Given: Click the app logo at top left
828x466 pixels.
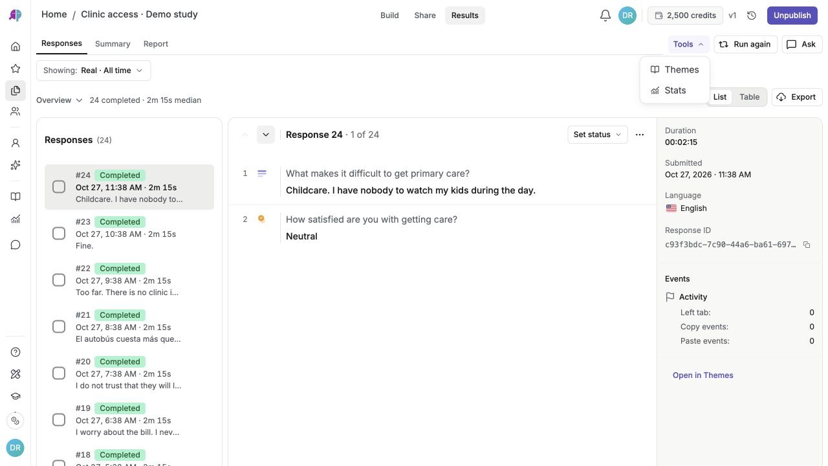Looking at the screenshot, I should click(x=16, y=16).
